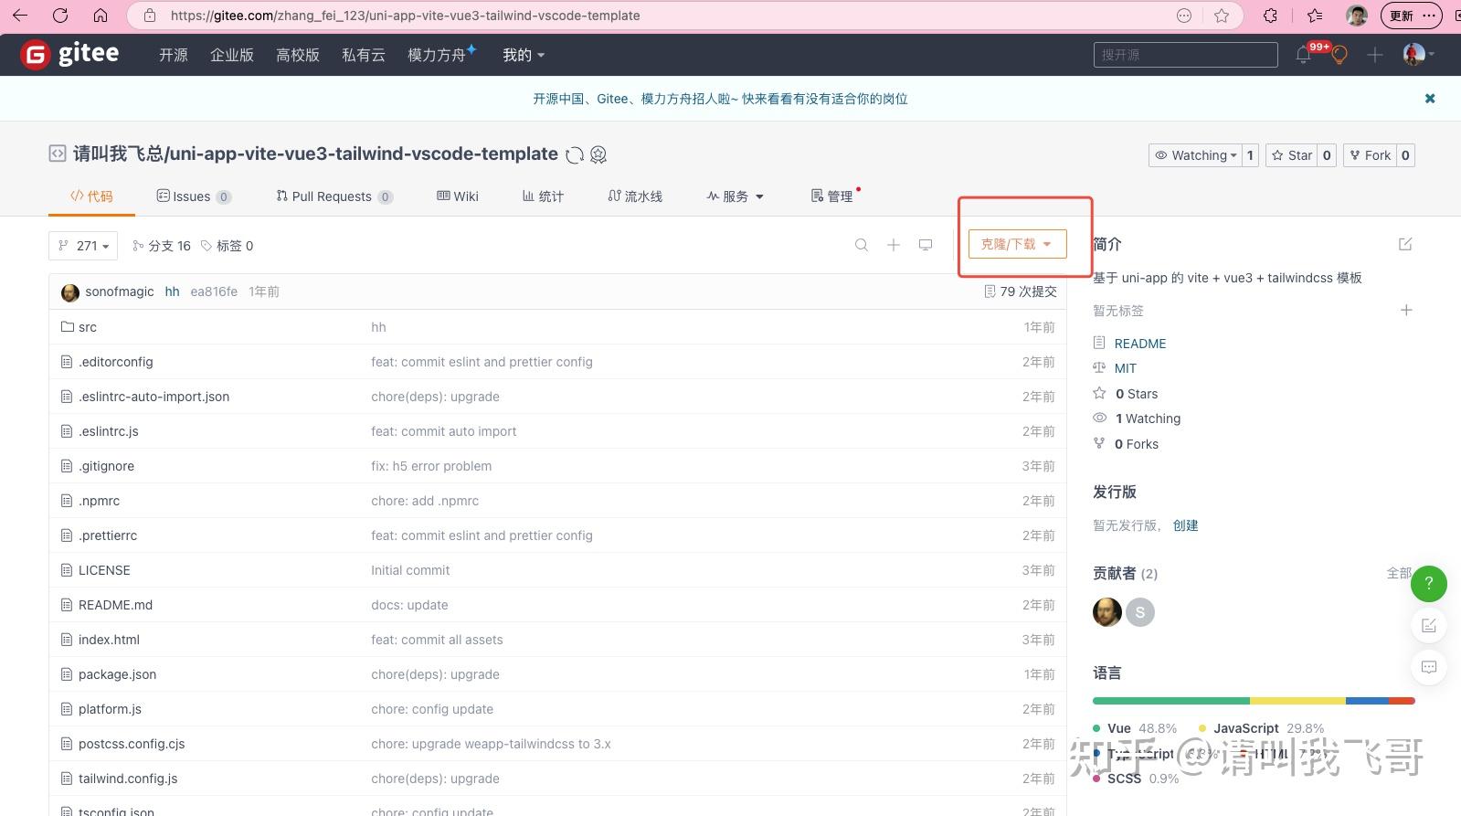1461x816 pixels.
Task: Close the recruitment announcement banner
Action: [x=1430, y=99]
